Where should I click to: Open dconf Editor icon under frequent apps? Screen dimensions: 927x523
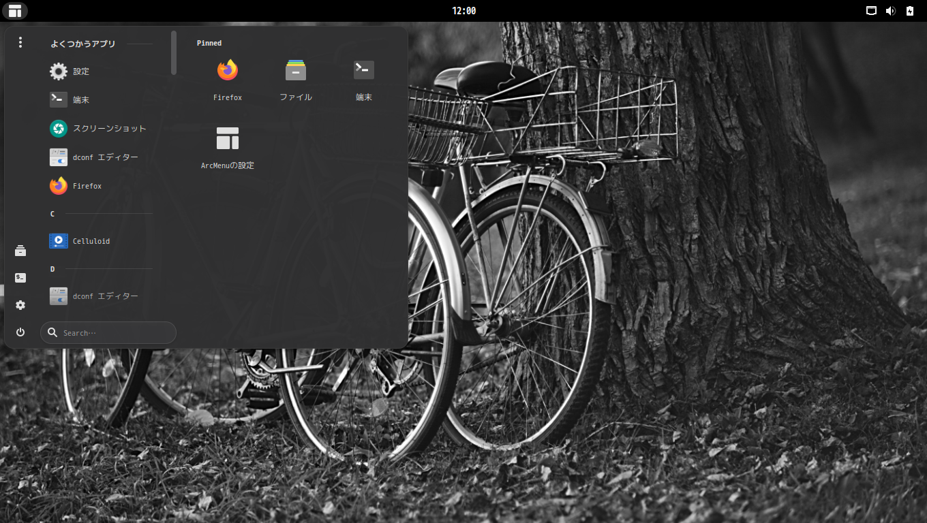59,157
